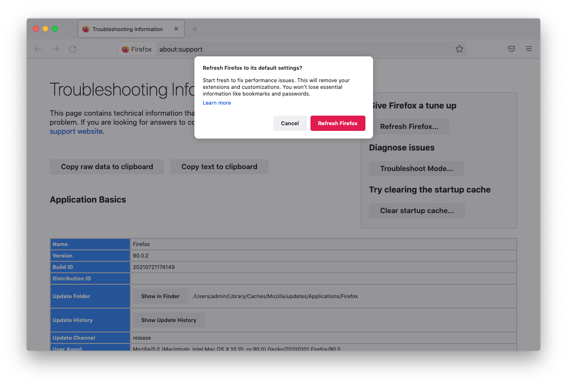Click the forward navigation arrow
The width and height of the screenshot is (567, 386).
pyautogui.click(x=55, y=49)
